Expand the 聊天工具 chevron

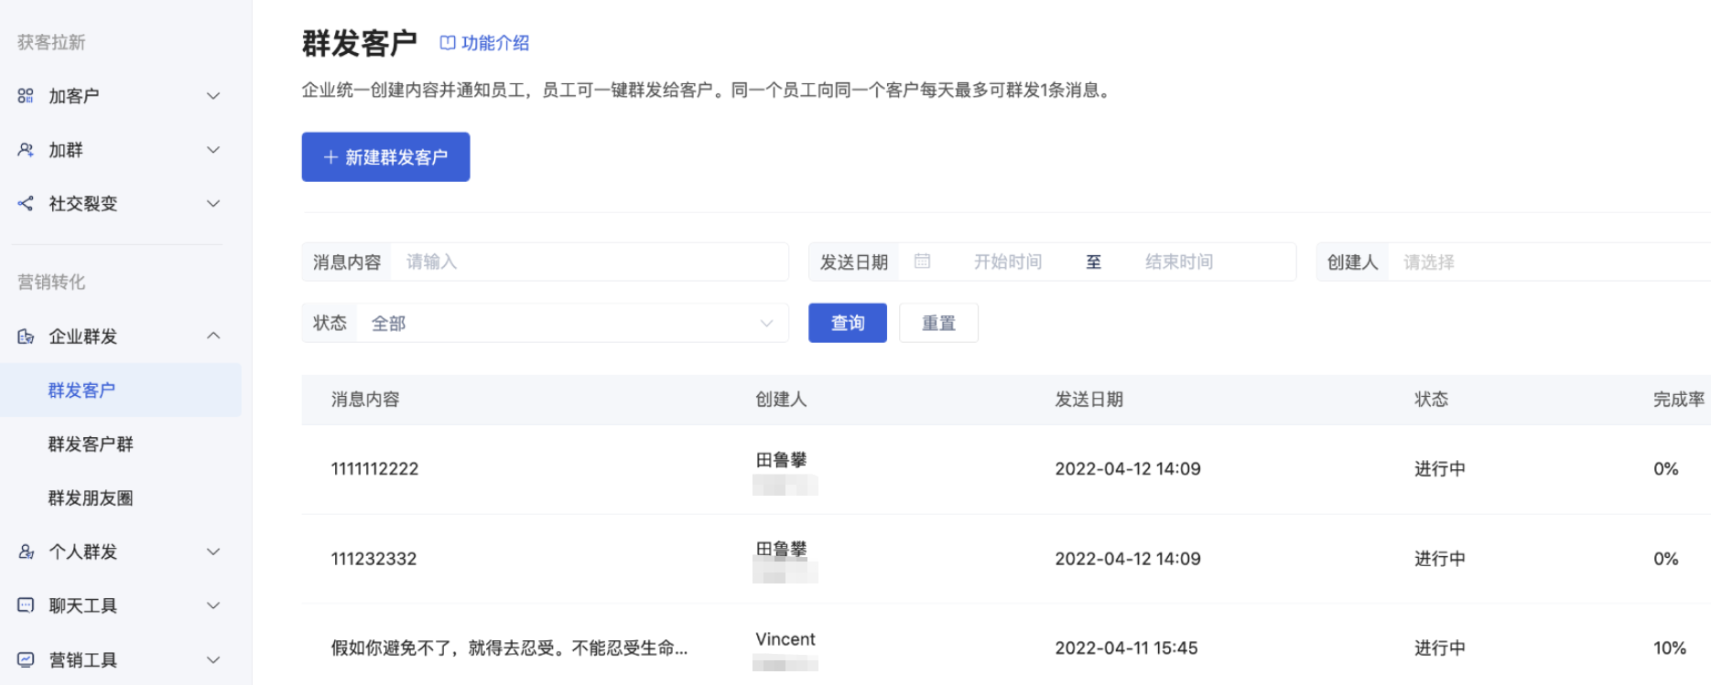coord(213,605)
